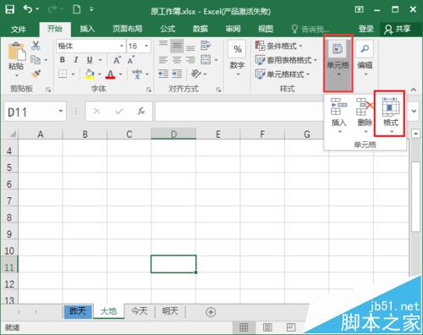The width and height of the screenshot is (423, 335).
Task: Click the Cells group button in ribbon
Action: [x=338, y=63]
